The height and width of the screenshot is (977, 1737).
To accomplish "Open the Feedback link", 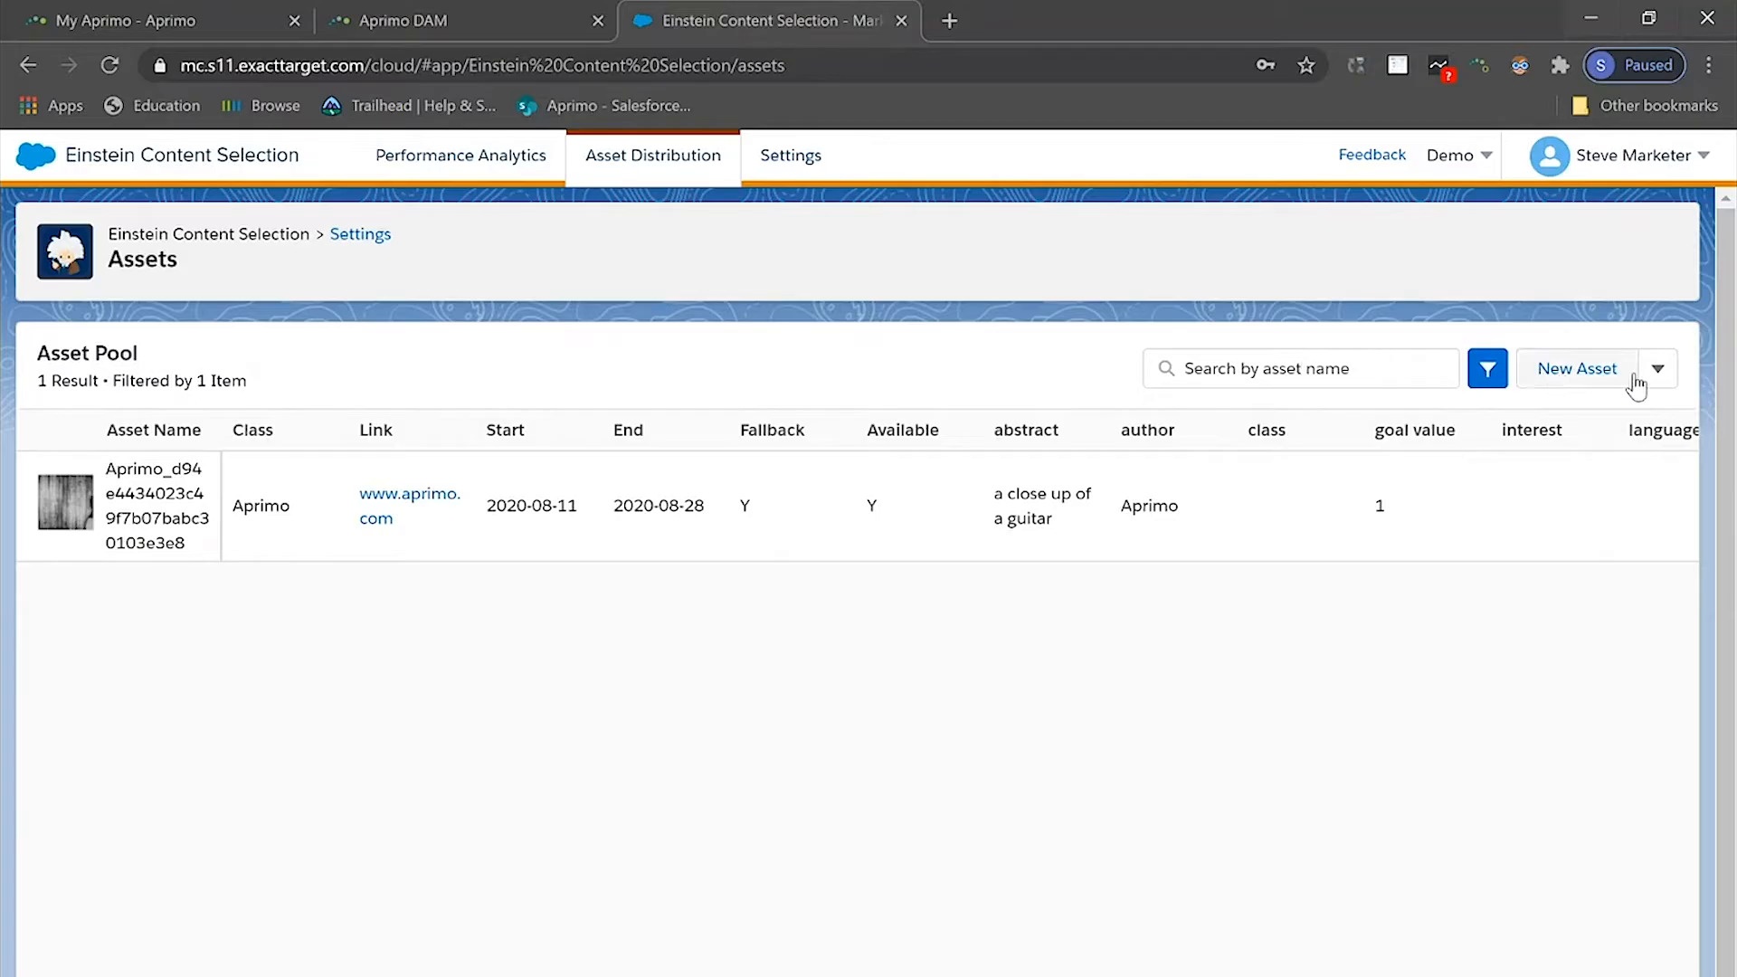I will 1372,155.
